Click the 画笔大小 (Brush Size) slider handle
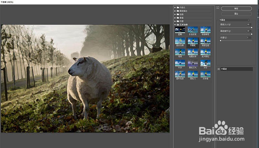This screenshot has width=259, height=148. click(x=252, y=28)
